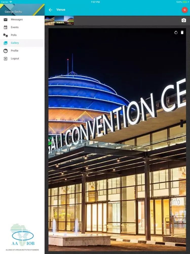Open Events in the side menu
The height and width of the screenshot is (254, 190).
coord(22,27)
